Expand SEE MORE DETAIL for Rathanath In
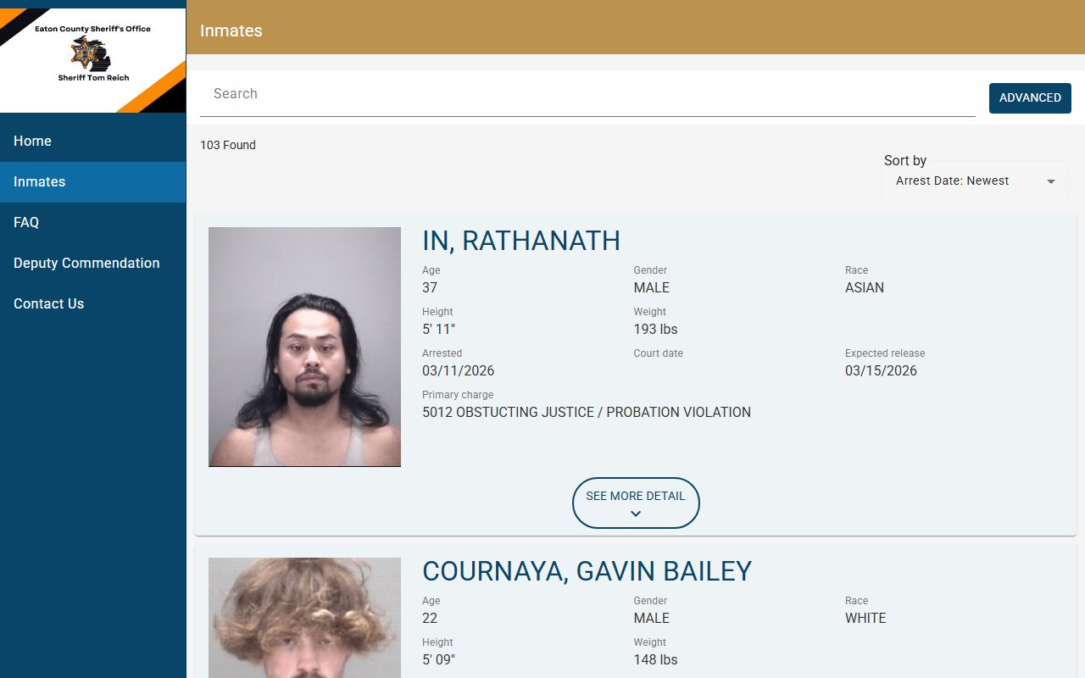Screen dimensions: 1085x678 coord(636,503)
